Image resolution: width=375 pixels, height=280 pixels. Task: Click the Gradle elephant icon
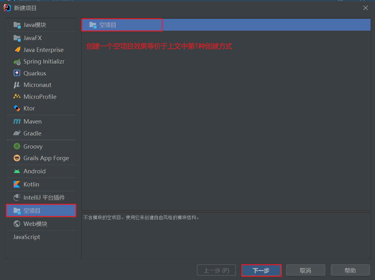(17, 133)
